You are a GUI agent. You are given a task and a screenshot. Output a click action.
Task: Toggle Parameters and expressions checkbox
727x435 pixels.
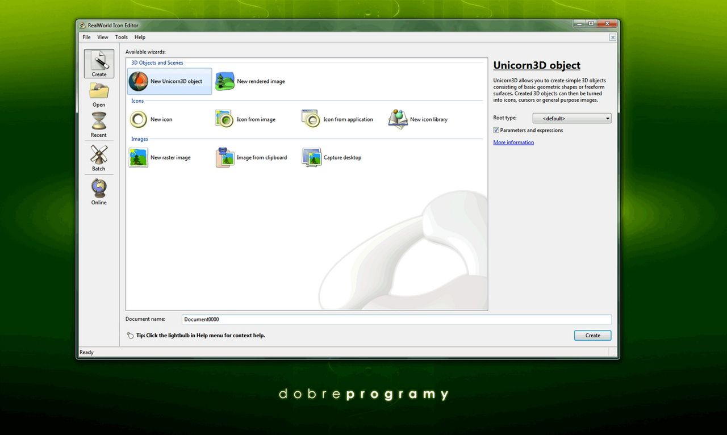coord(496,130)
